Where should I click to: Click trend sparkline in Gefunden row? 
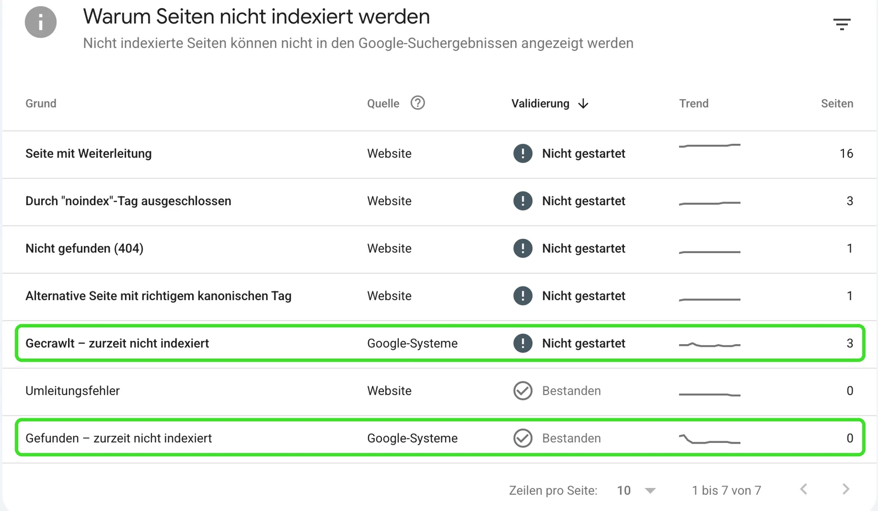coord(710,439)
